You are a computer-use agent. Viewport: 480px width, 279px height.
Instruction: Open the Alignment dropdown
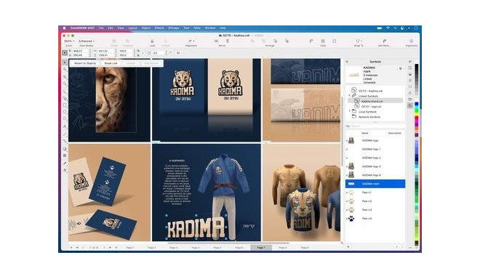(x=191, y=41)
